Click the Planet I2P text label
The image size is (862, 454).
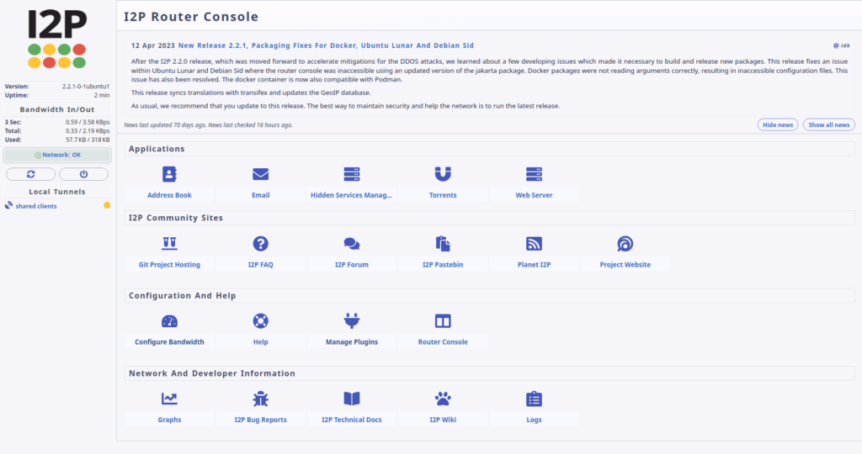(x=534, y=265)
